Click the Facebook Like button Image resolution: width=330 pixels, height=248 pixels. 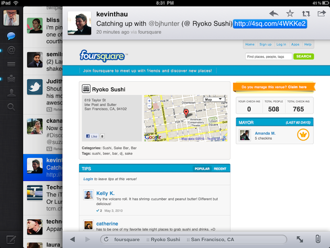[x=91, y=136]
